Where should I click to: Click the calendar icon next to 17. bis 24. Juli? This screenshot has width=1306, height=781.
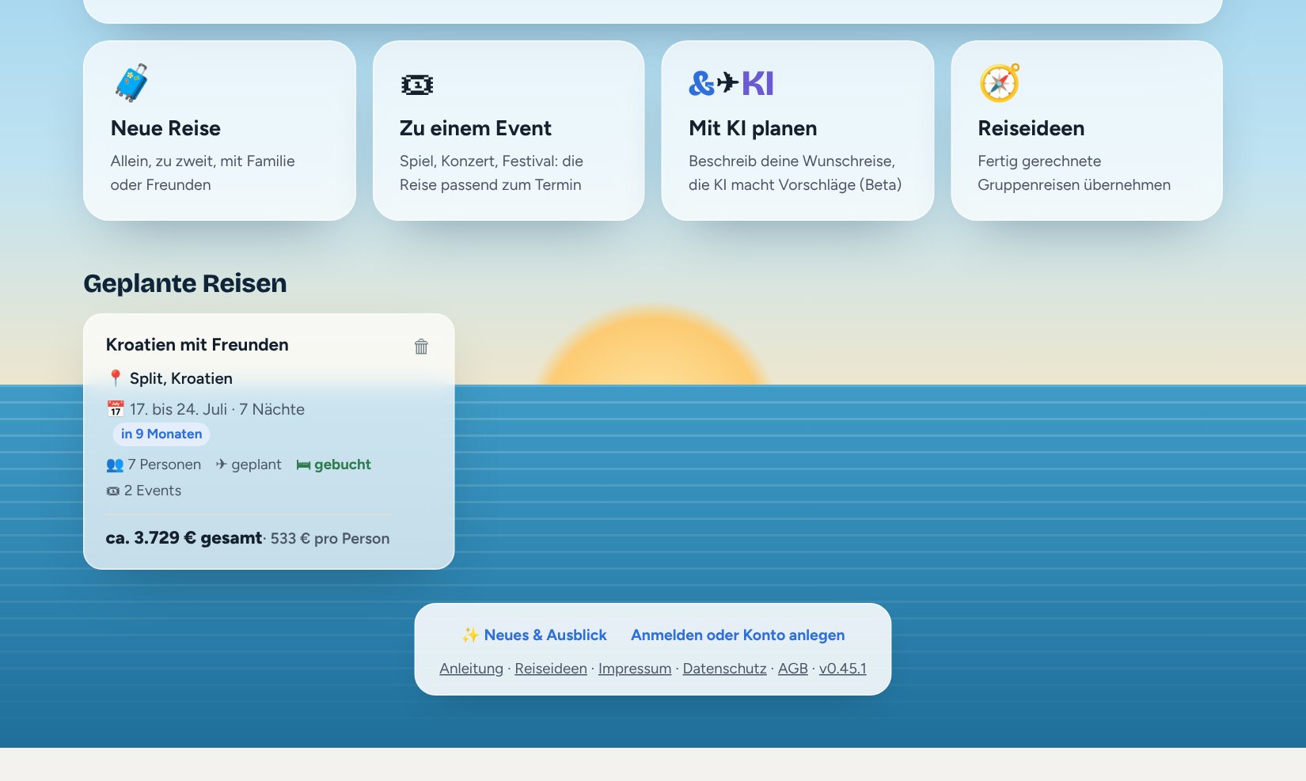click(x=116, y=409)
